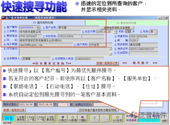Click the 出生日期 date spinner arrows
Screen dimensions: 170x125
(x=115, y=32)
